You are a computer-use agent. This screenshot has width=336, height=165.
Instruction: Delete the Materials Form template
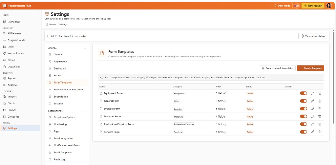tap(320, 116)
